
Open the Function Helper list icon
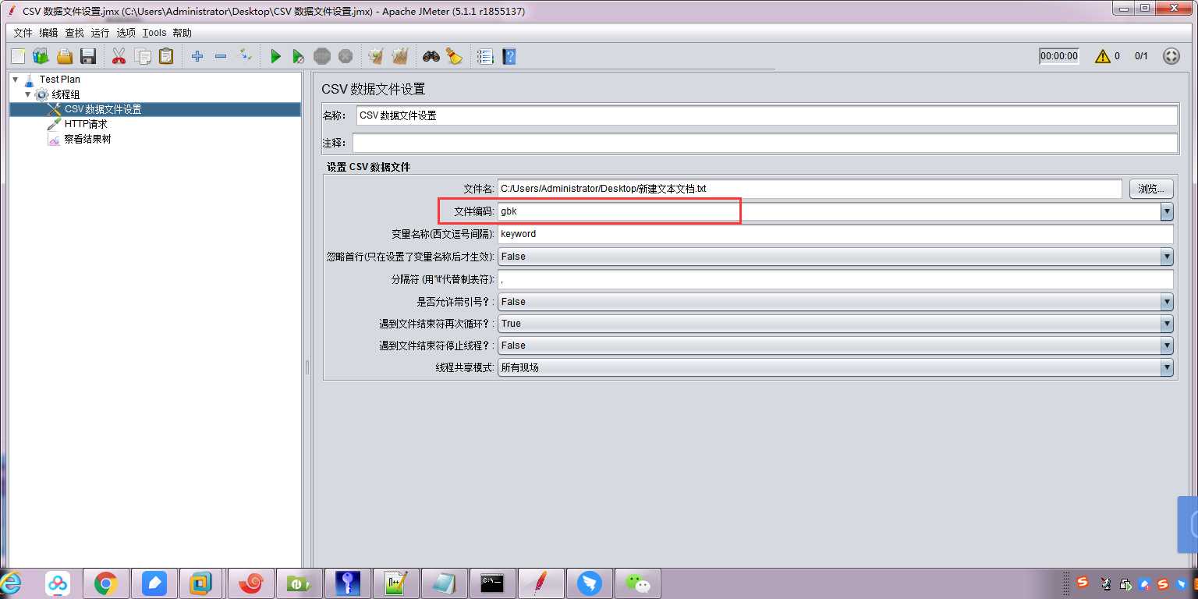point(485,56)
